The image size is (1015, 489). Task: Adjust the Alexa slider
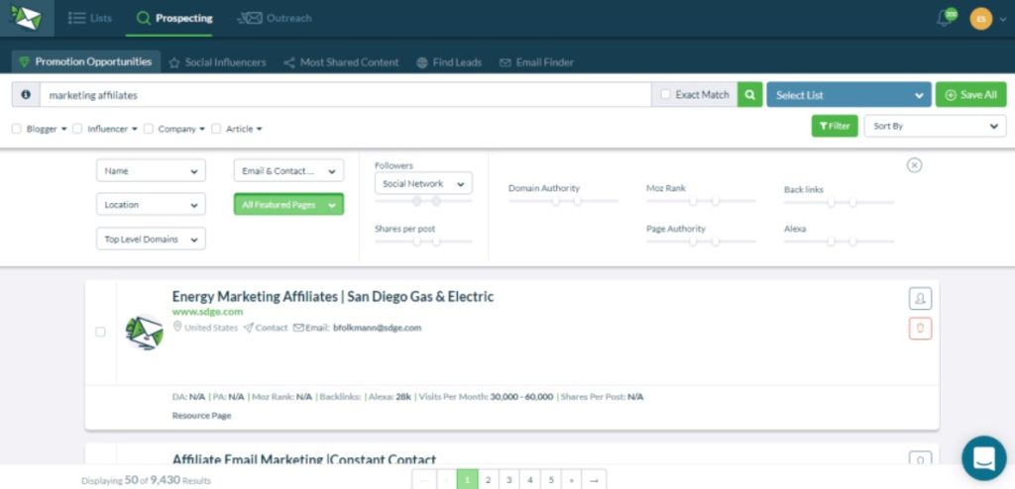point(839,242)
